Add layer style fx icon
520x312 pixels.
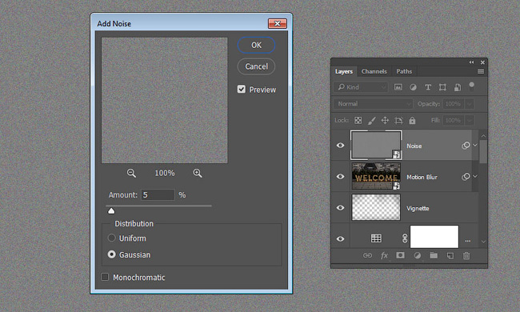click(384, 255)
